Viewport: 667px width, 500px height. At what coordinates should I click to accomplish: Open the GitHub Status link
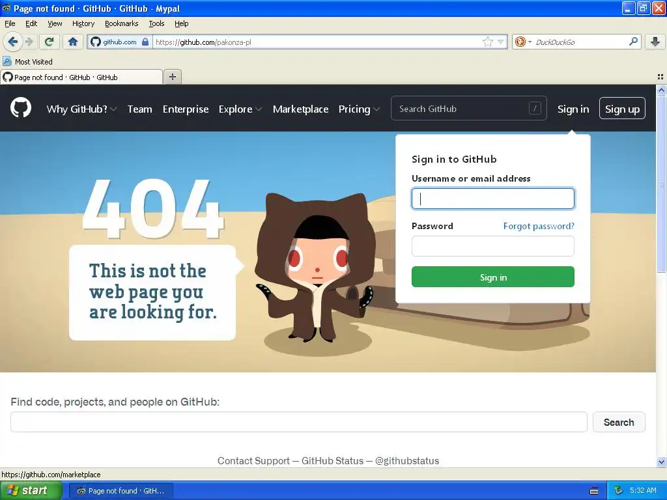click(x=332, y=461)
